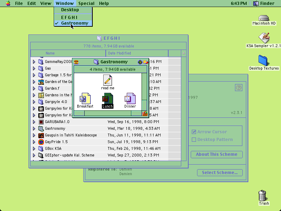Choose EFGHI from the Window menu

pos(73,18)
